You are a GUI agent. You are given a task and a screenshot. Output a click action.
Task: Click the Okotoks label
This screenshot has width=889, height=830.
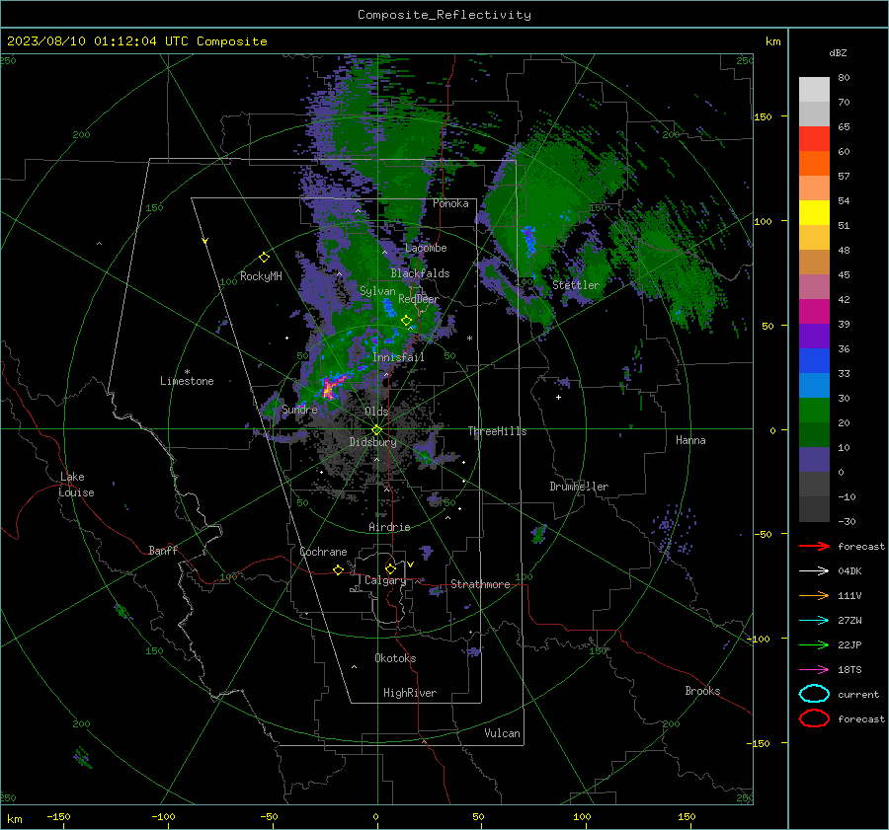[395, 658]
